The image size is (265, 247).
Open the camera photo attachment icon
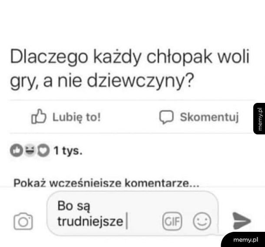pyautogui.click(x=23, y=221)
